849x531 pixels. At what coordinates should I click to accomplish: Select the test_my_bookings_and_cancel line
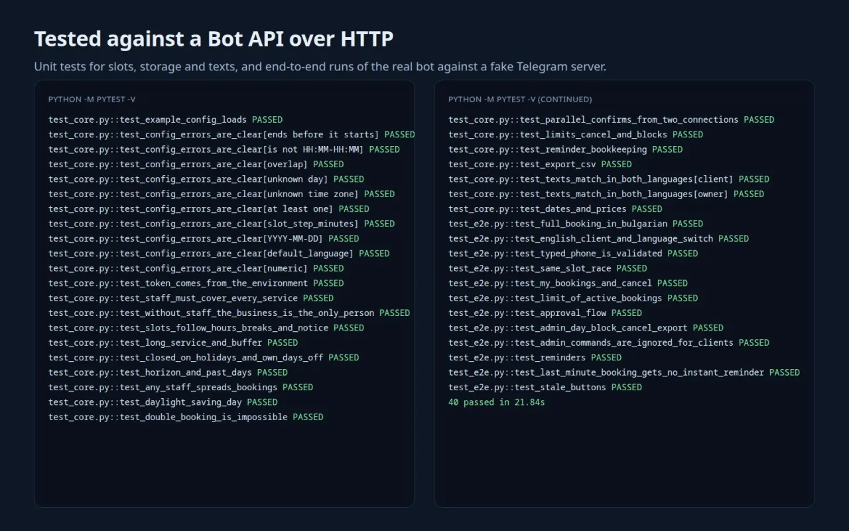pos(568,283)
